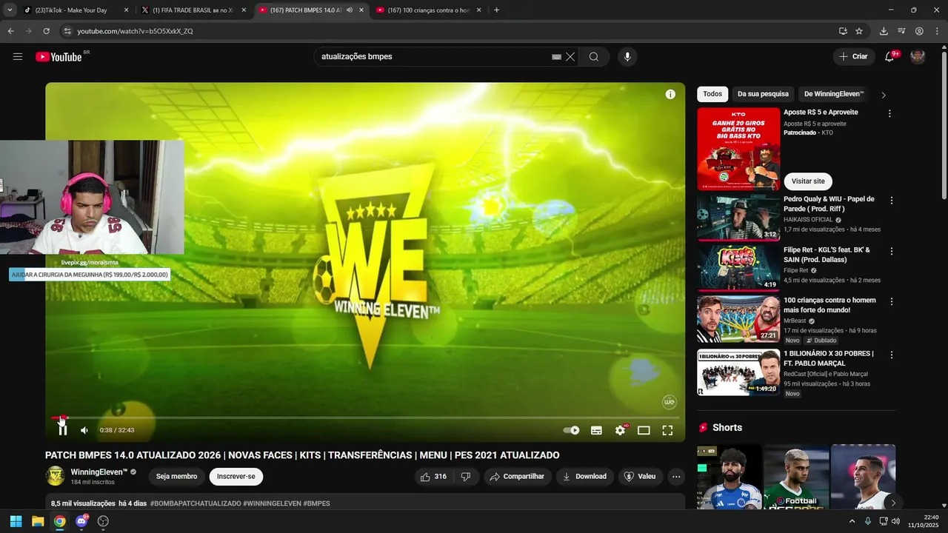948x533 pixels.
Task: Show more filter chips arrow
Action: (x=884, y=95)
